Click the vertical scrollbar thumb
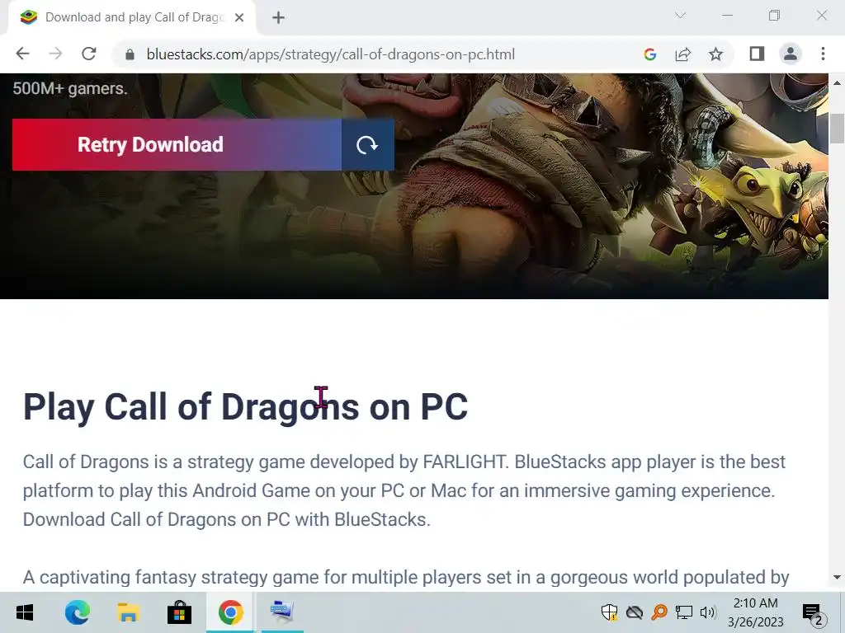 (837, 129)
